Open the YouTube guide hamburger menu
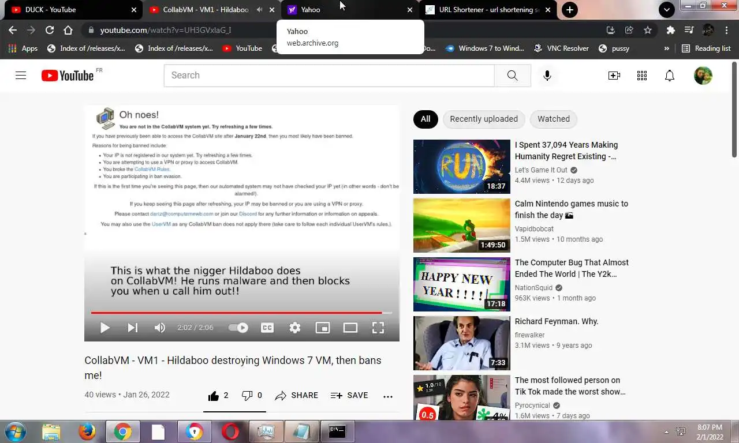The width and height of the screenshot is (739, 443). 21,75
